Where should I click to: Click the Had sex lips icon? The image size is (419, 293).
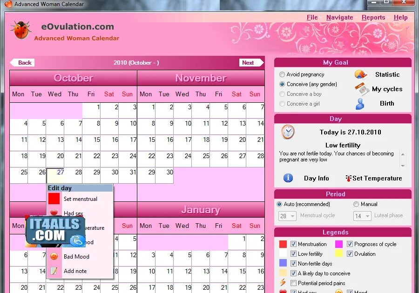coord(54,213)
